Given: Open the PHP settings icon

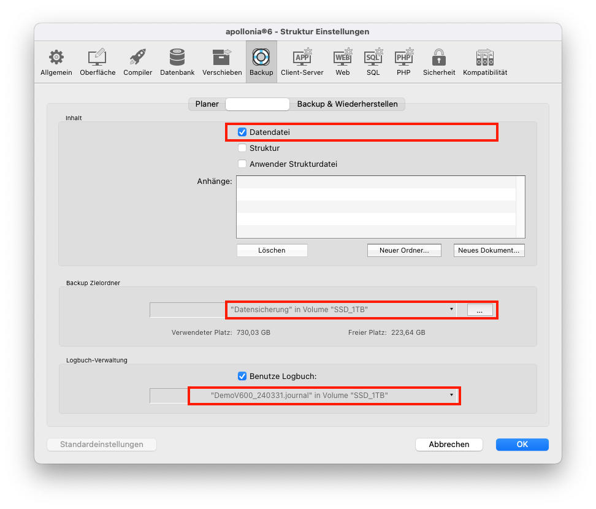Looking at the screenshot, I should click(x=403, y=62).
